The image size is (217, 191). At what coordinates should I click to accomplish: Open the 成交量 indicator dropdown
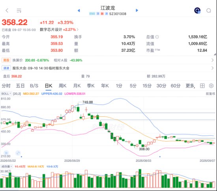tap(6, 166)
